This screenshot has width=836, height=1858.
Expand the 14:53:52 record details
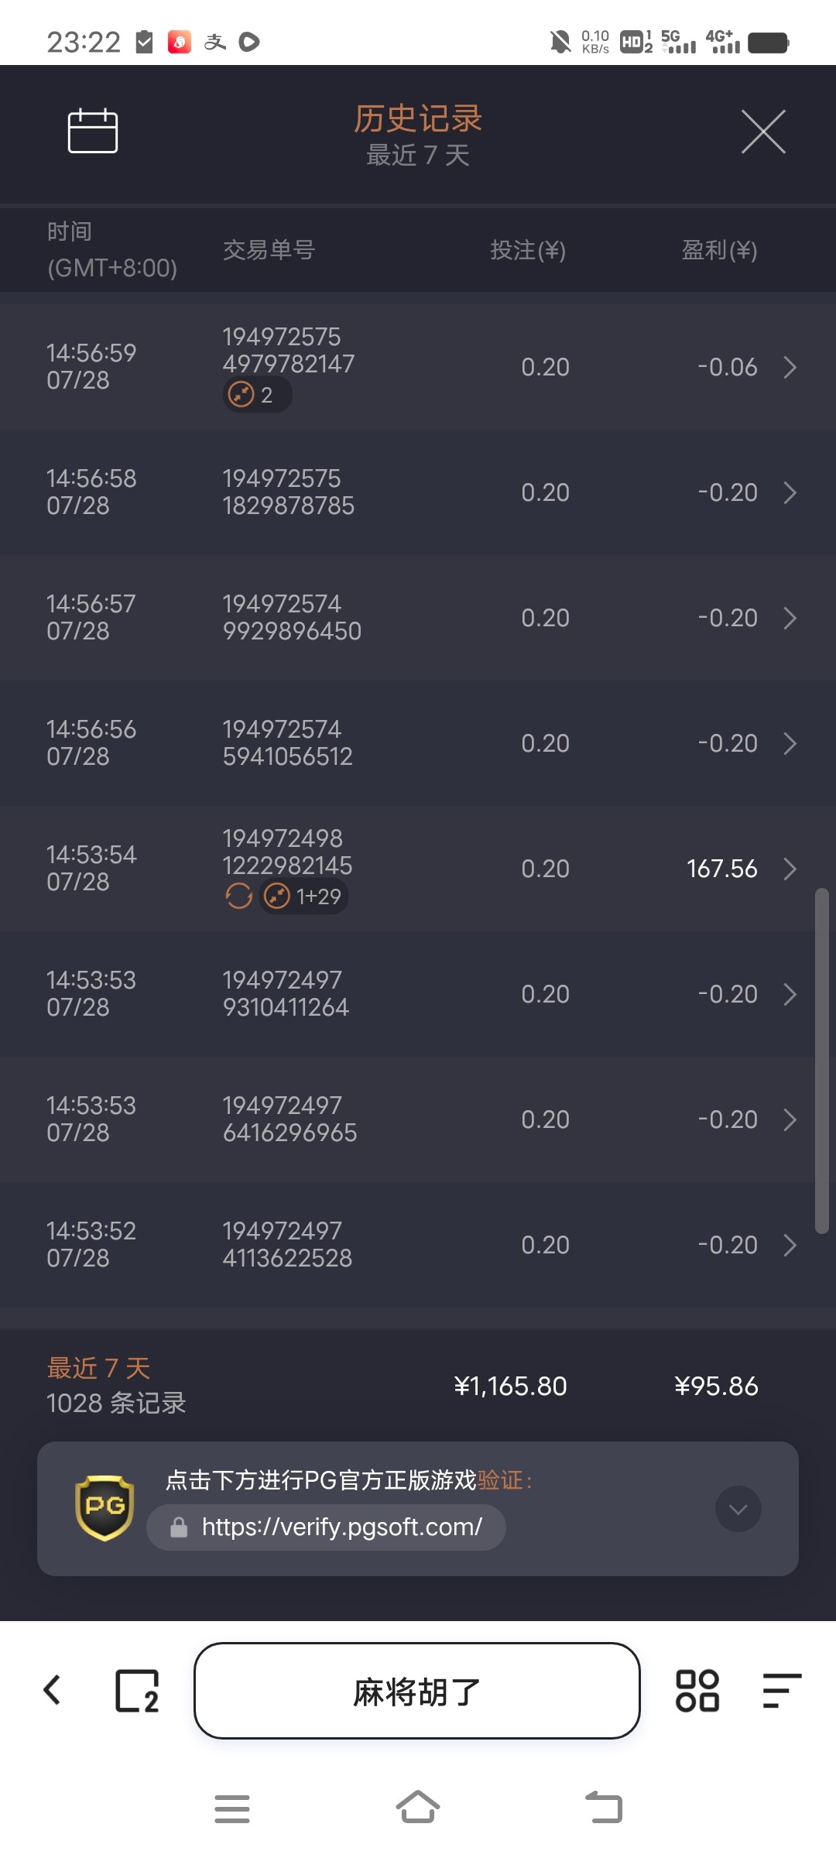(x=790, y=1245)
